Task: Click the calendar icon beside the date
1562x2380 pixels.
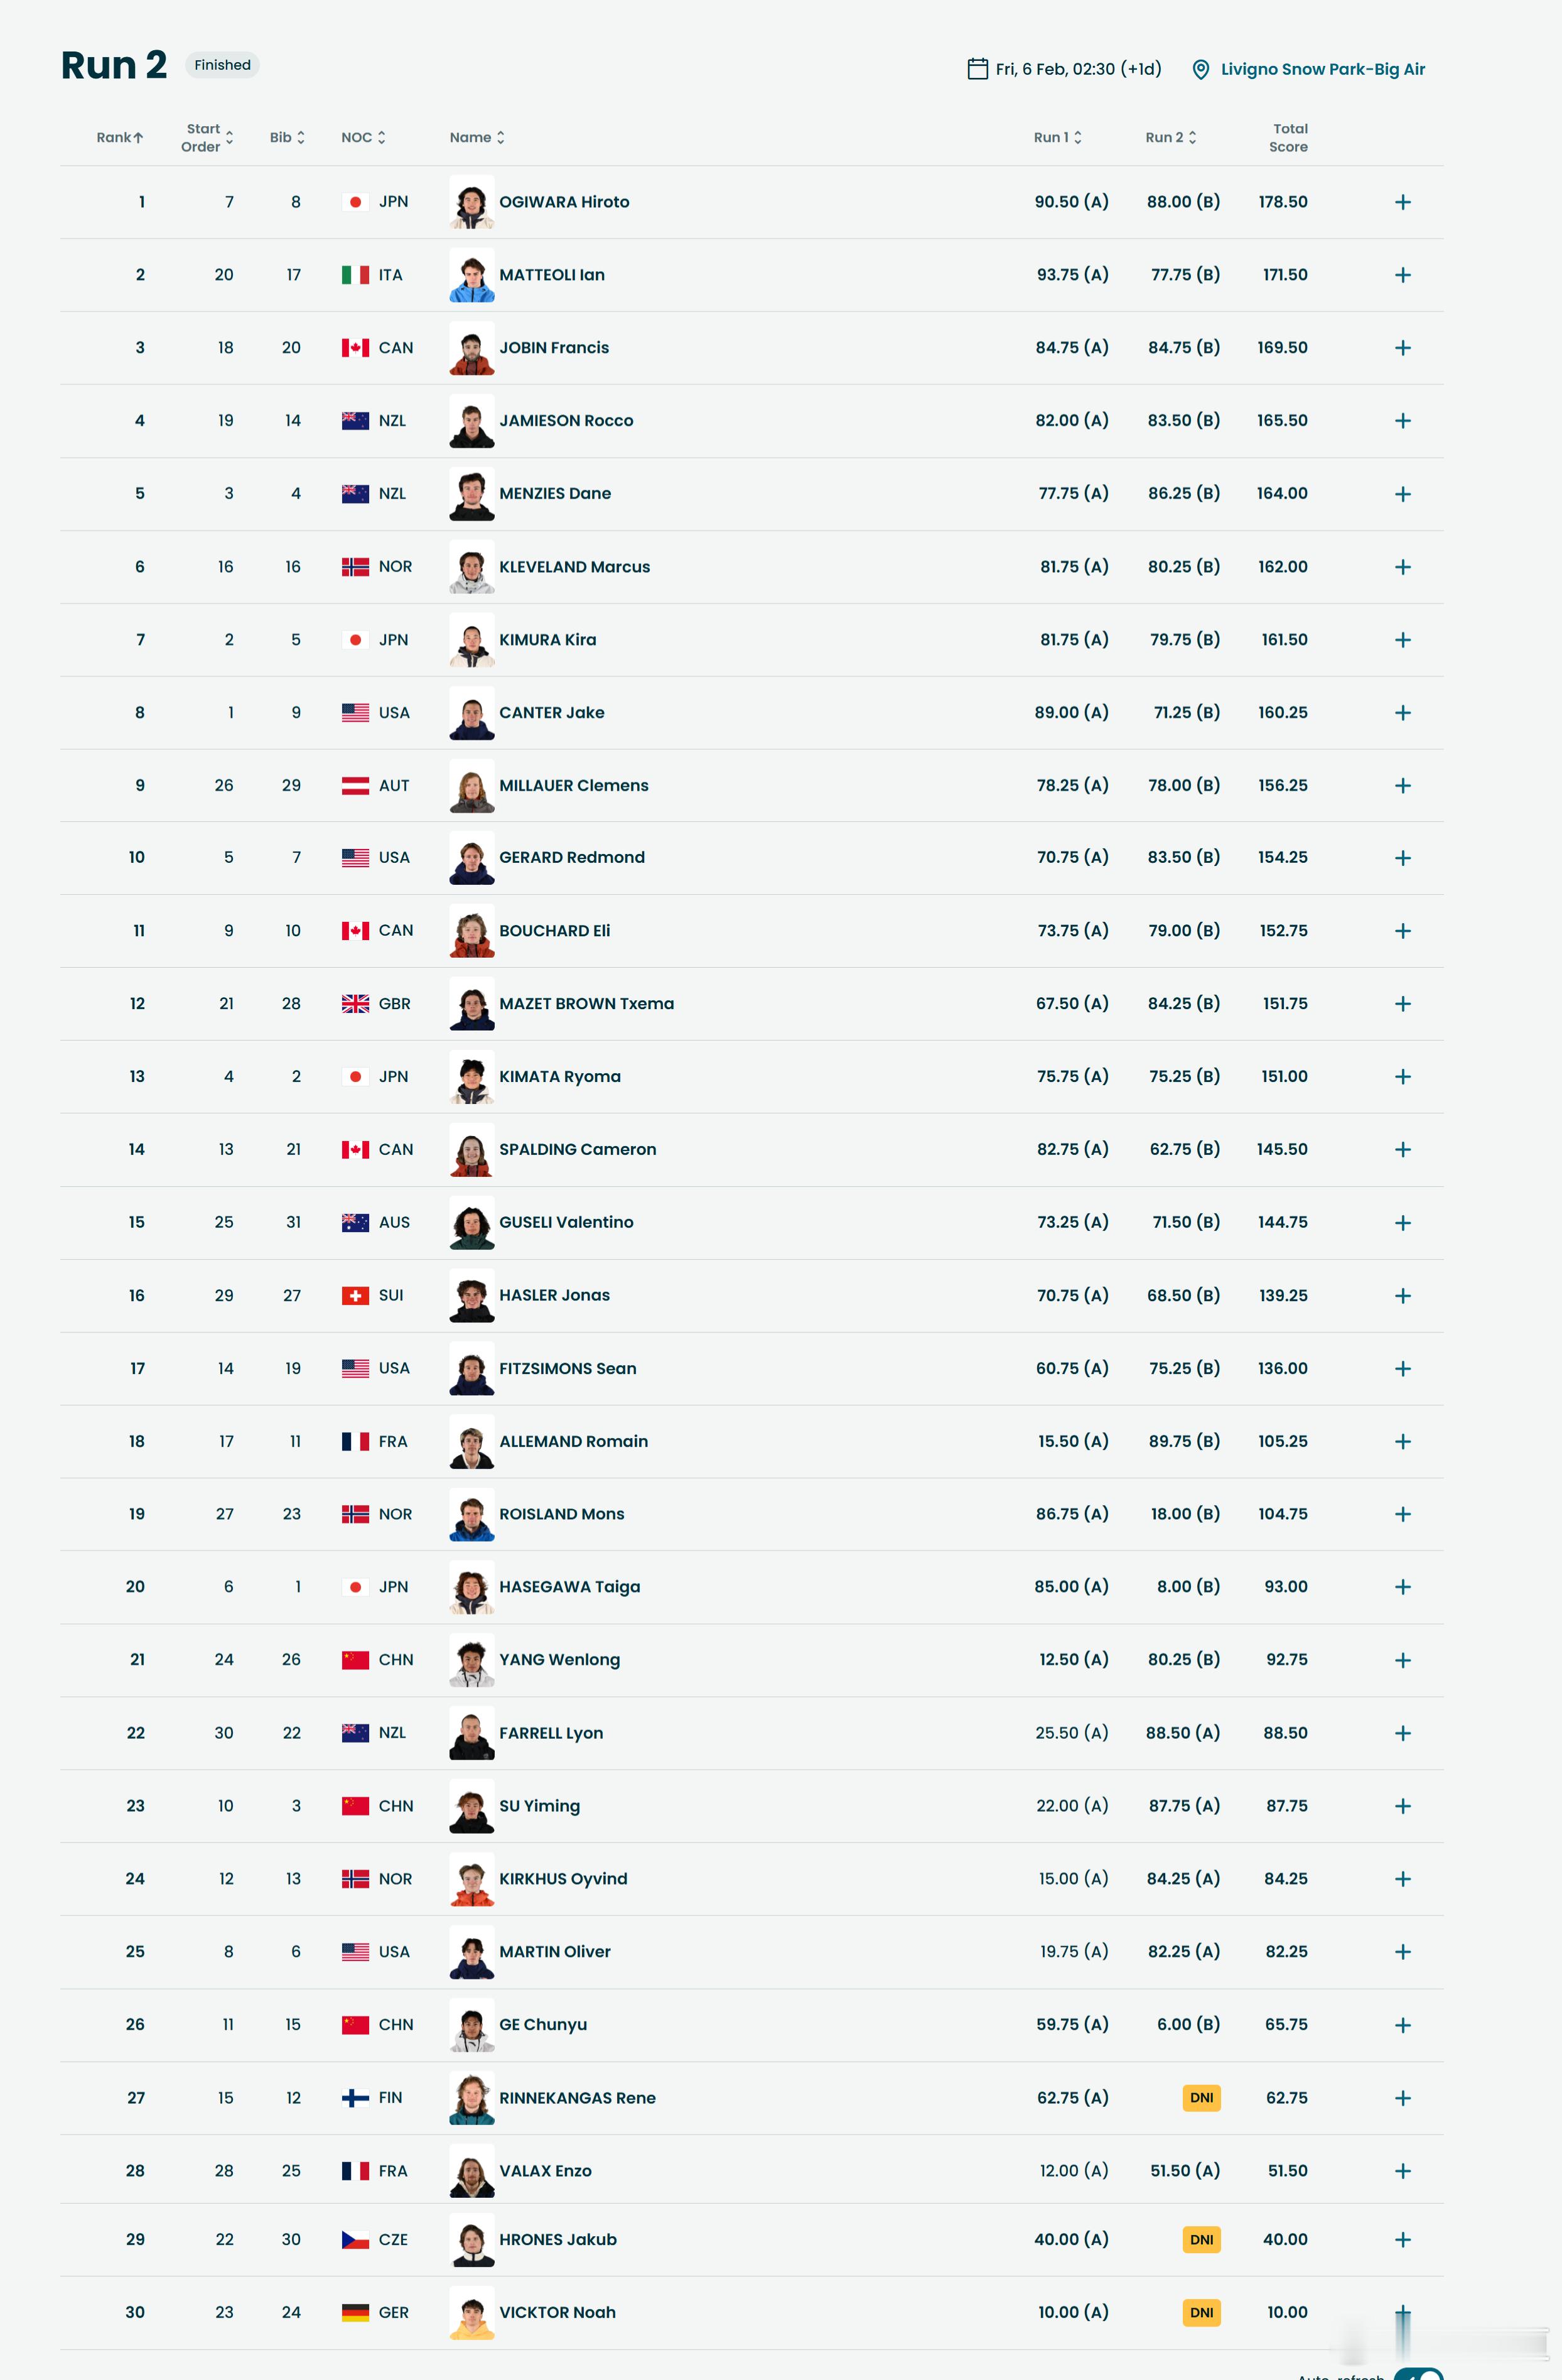Action: (x=977, y=69)
